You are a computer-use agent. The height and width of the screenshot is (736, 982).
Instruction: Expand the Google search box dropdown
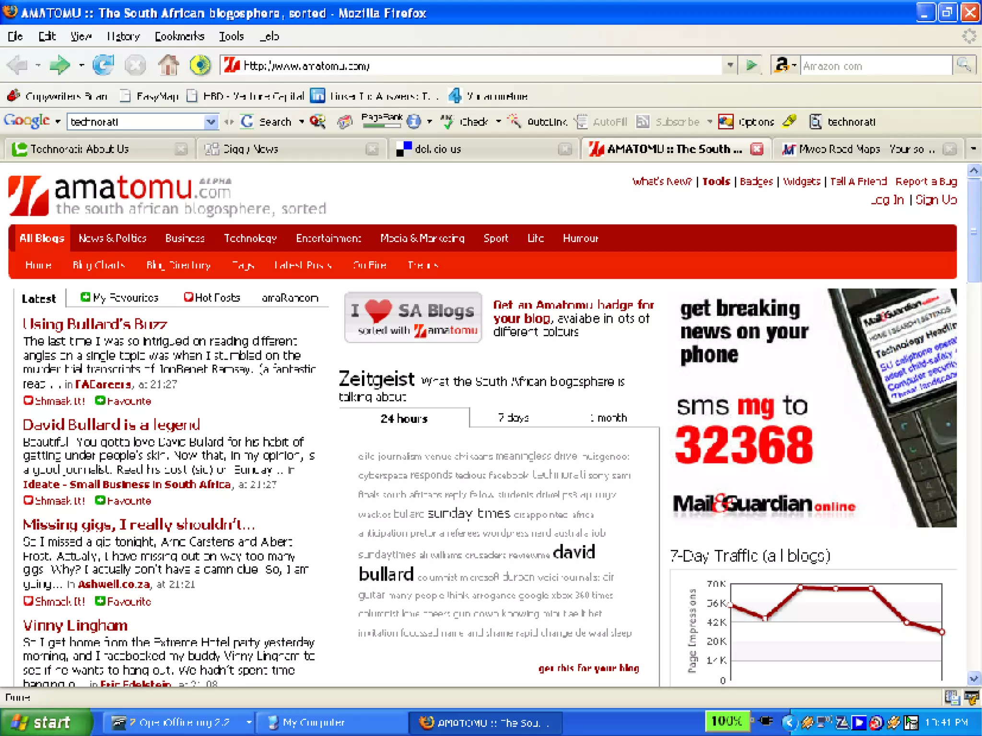coord(210,122)
